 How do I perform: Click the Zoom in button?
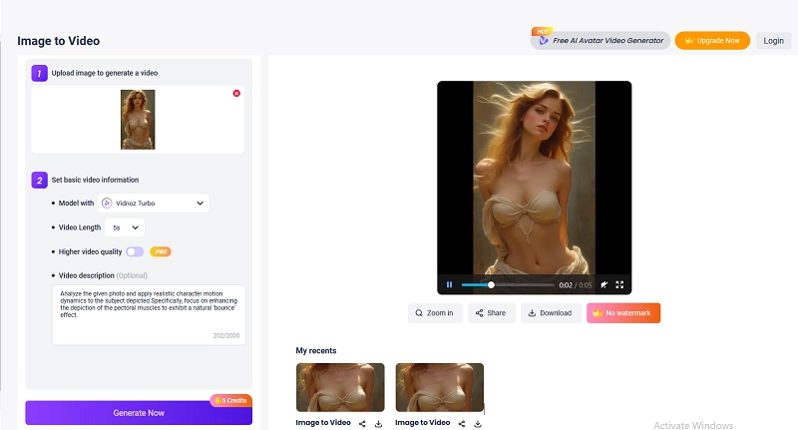pos(435,313)
